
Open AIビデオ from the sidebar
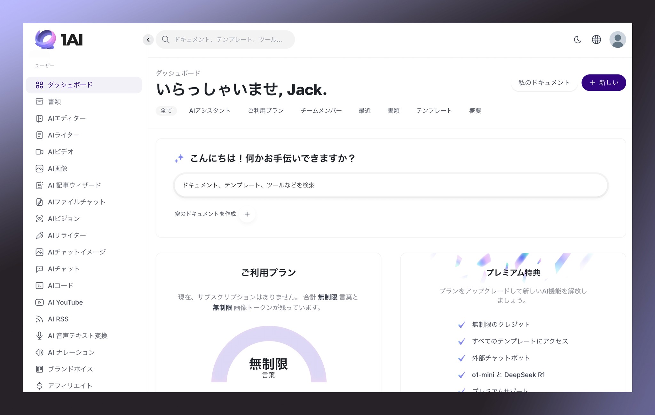pyautogui.click(x=61, y=152)
